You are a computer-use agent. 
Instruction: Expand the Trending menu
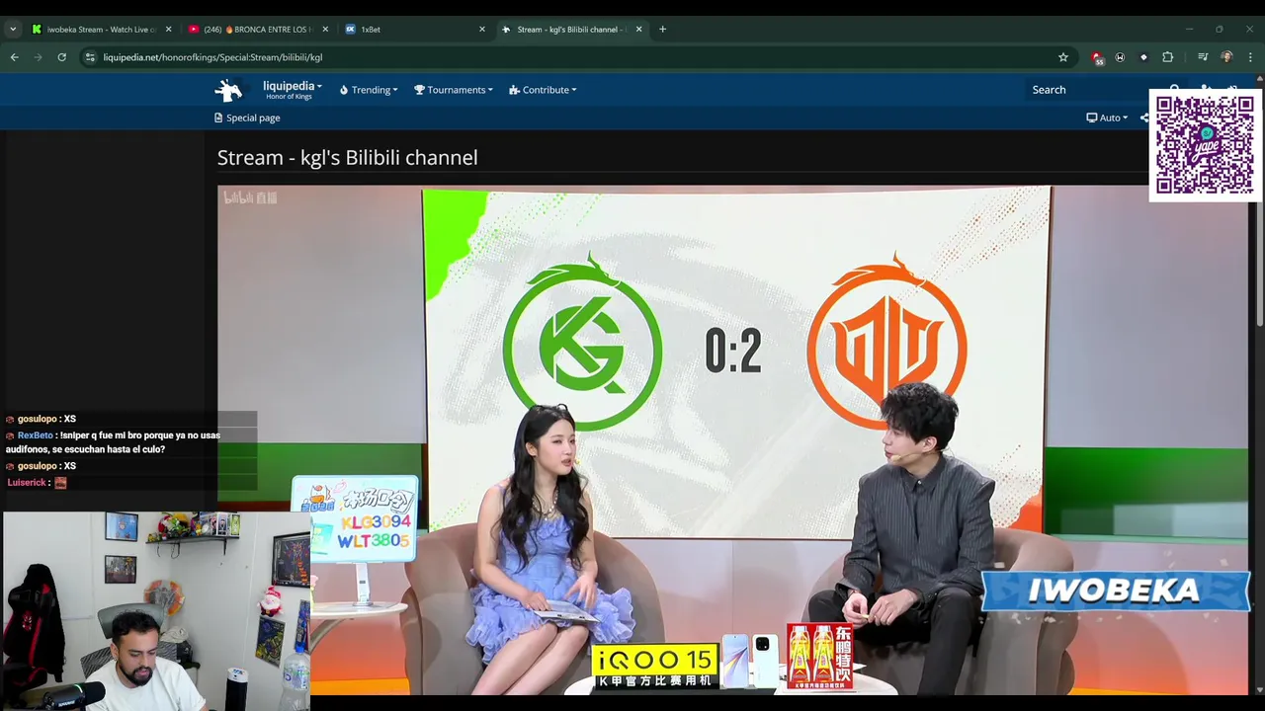(369, 90)
